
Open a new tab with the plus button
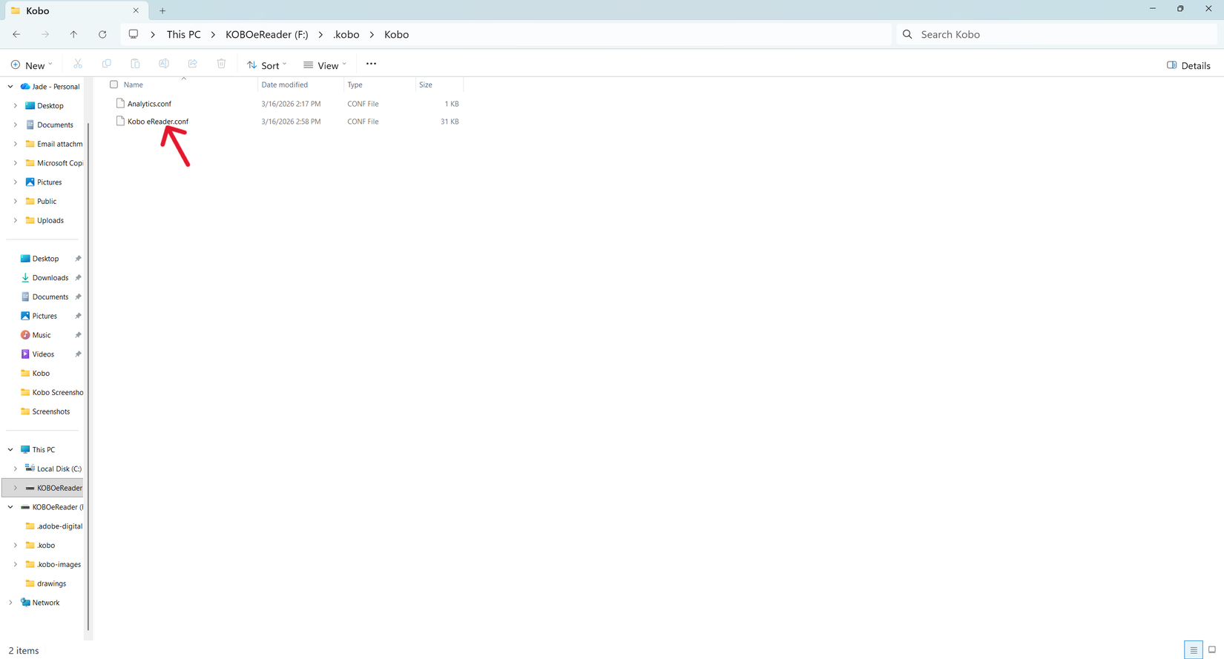162,11
